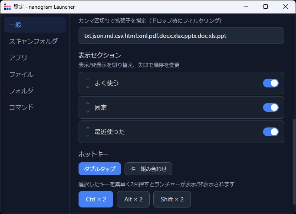
Task: Turn off the 最近使った section toggle
Action: (270, 132)
